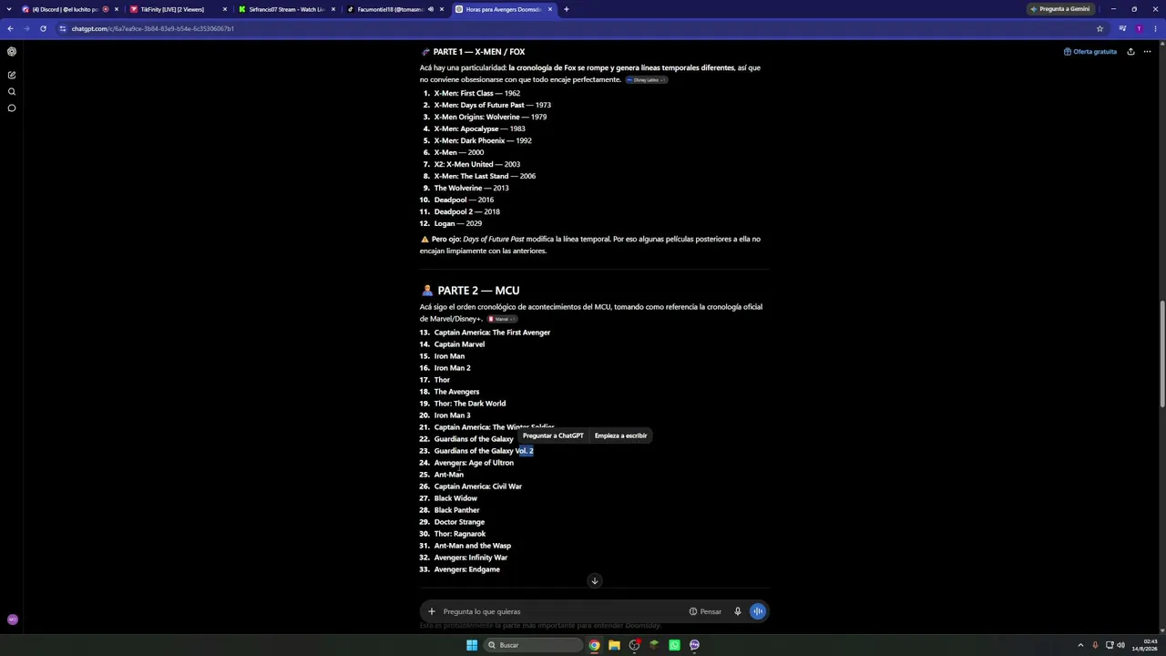Open the user profile avatar in sidebar
Viewport: 1166px width, 656px height.
point(12,620)
